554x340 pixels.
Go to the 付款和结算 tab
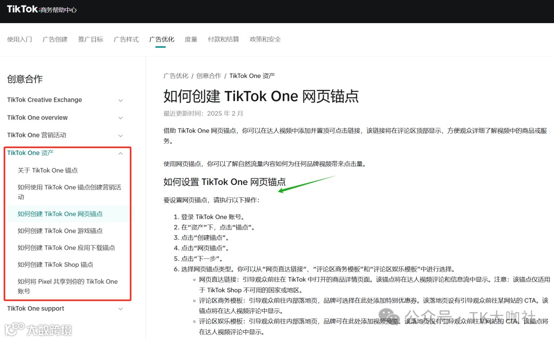pyautogui.click(x=223, y=39)
